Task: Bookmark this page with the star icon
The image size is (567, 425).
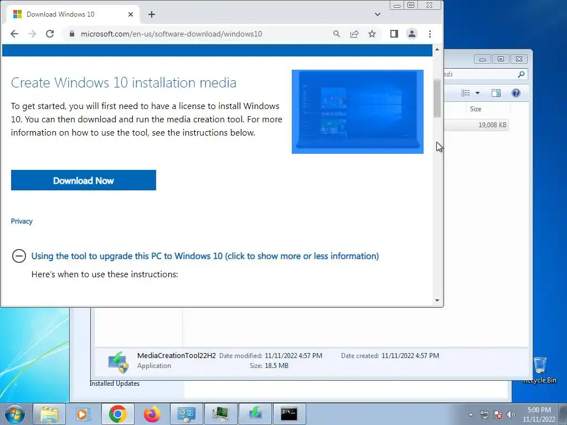Action: coord(372,34)
